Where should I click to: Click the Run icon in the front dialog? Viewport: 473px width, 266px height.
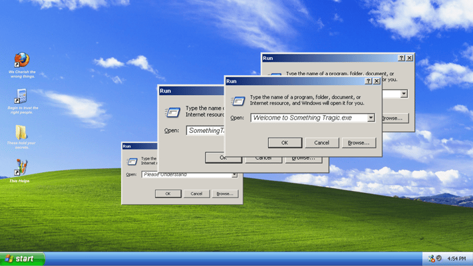point(238,100)
